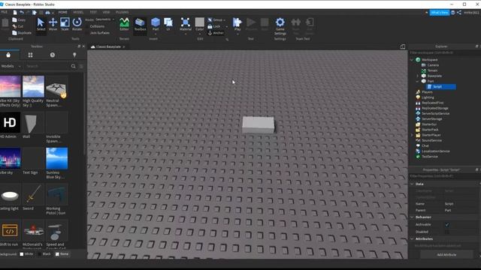Switch to the VIEW ribbon tab
481x270 pixels.
click(x=106, y=12)
